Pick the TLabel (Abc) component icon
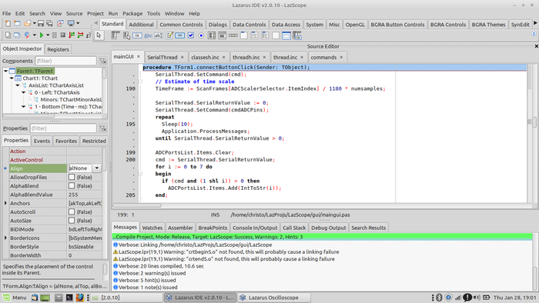 [x=148, y=35]
